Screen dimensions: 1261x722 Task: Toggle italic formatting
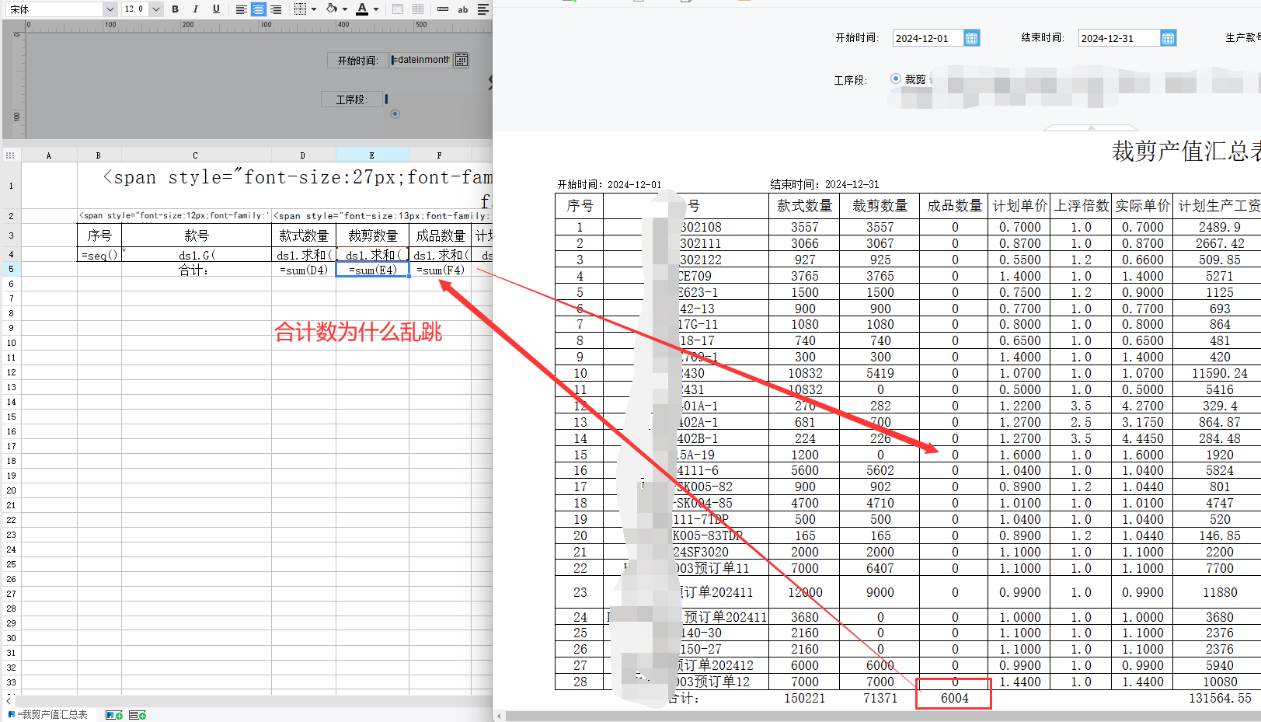[196, 9]
